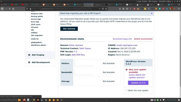This screenshot has height=102, width=181.
Task: Switch to the Themes browser tab
Action: click(120, 5)
